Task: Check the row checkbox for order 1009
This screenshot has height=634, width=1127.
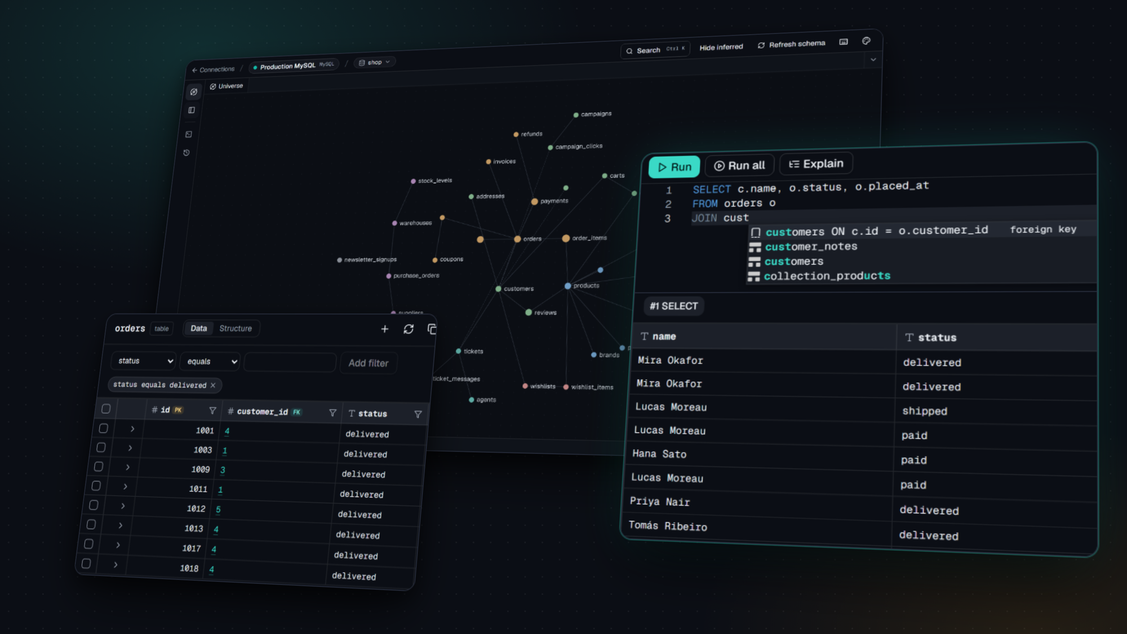Action: (x=99, y=467)
